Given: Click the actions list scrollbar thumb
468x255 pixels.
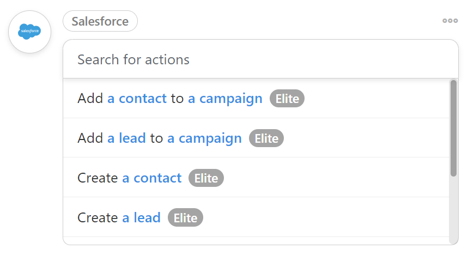Looking at the screenshot, I should point(453,128).
